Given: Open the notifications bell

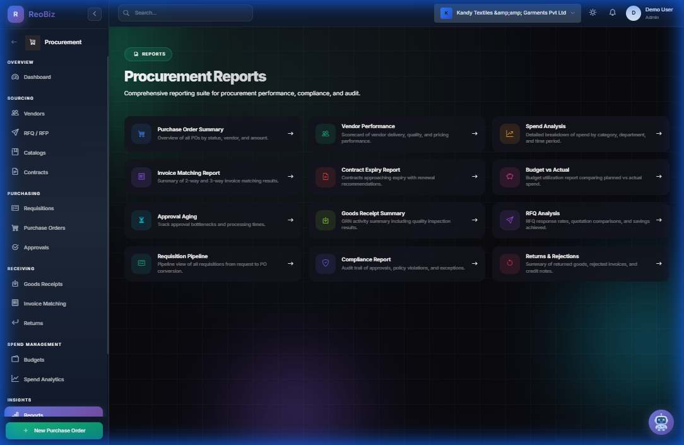Looking at the screenshot, I should (612, 11).
